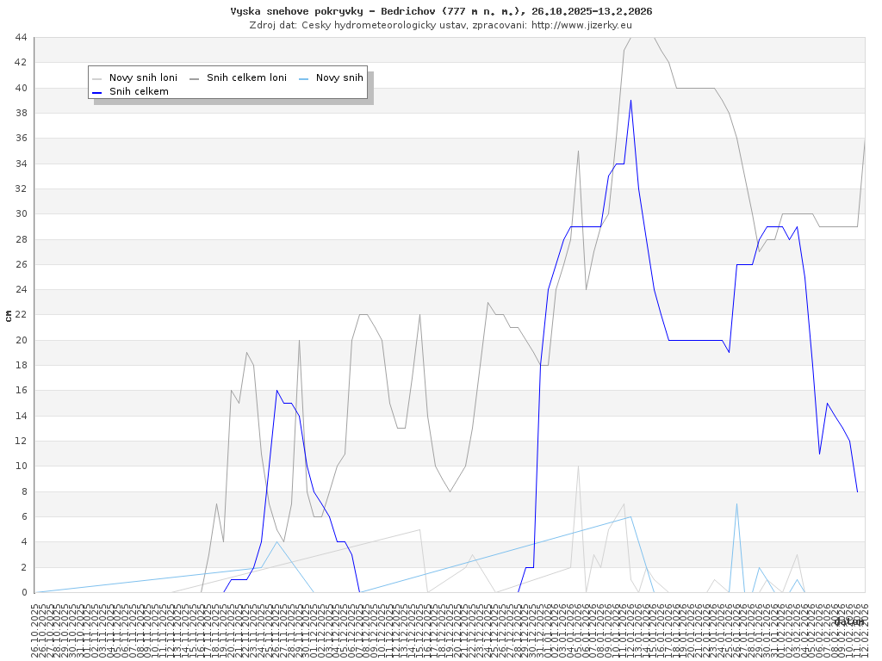Click the 'Novy snih loni' legend label
This screenshot has height=661, width=882.
pyautogui.click(x=143, y=77)
